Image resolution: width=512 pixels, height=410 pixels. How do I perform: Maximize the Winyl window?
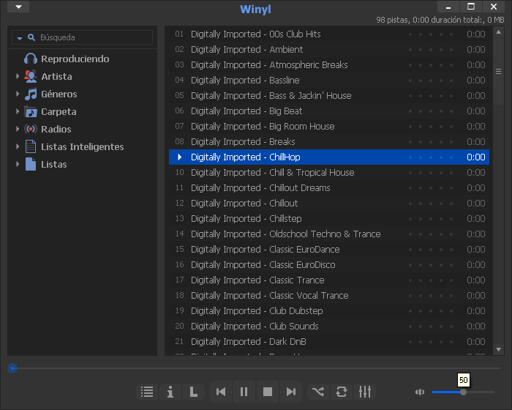[471, 6]
